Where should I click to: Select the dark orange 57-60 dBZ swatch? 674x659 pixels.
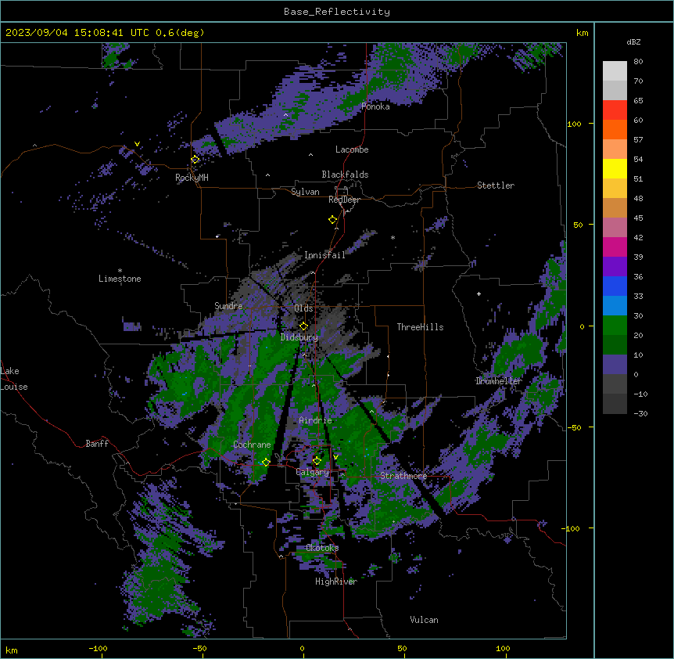615,129
